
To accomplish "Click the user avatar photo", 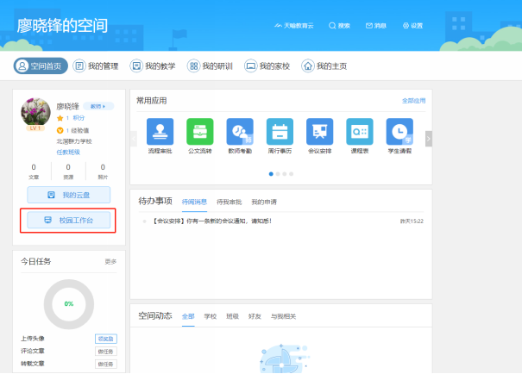I will click(x=35, y=112).
